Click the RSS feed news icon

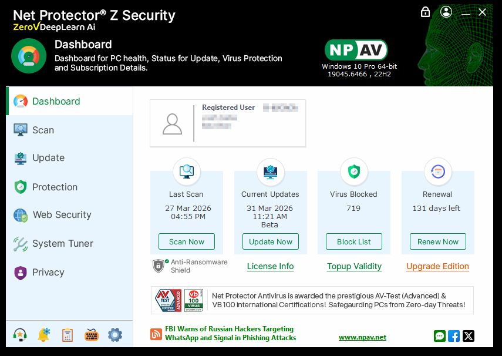pos(156,334)
